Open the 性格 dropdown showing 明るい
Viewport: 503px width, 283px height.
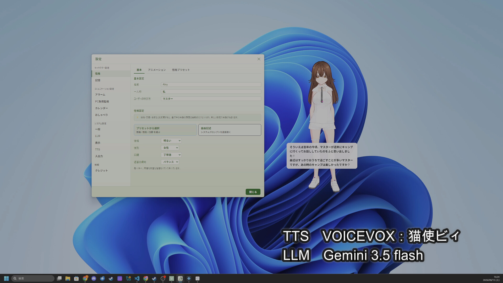pyautogui.click(x=171, y=141)
